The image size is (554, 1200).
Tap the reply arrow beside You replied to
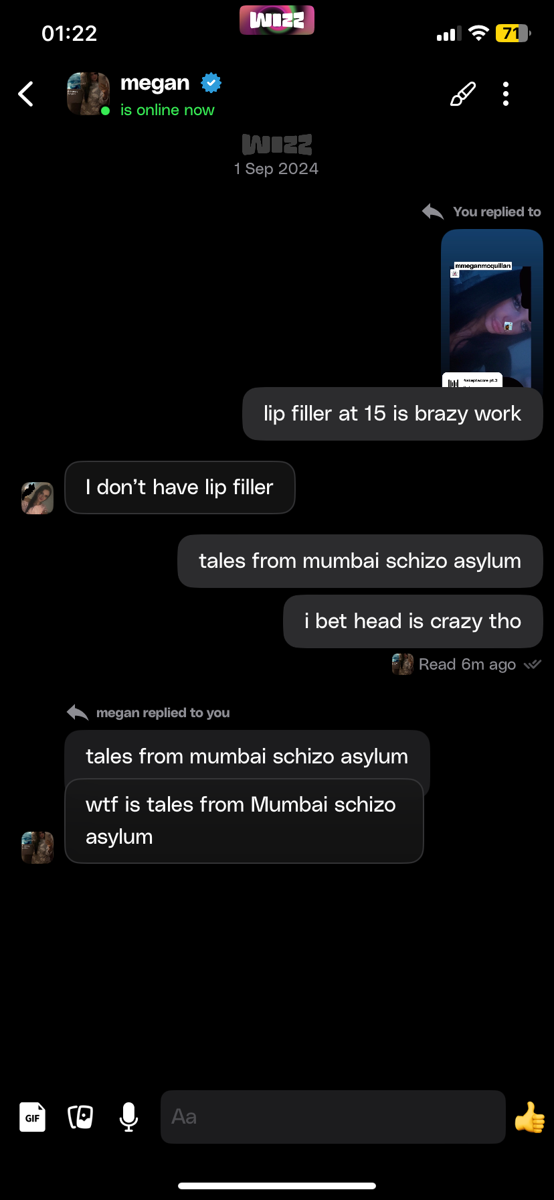pos(433,212)
